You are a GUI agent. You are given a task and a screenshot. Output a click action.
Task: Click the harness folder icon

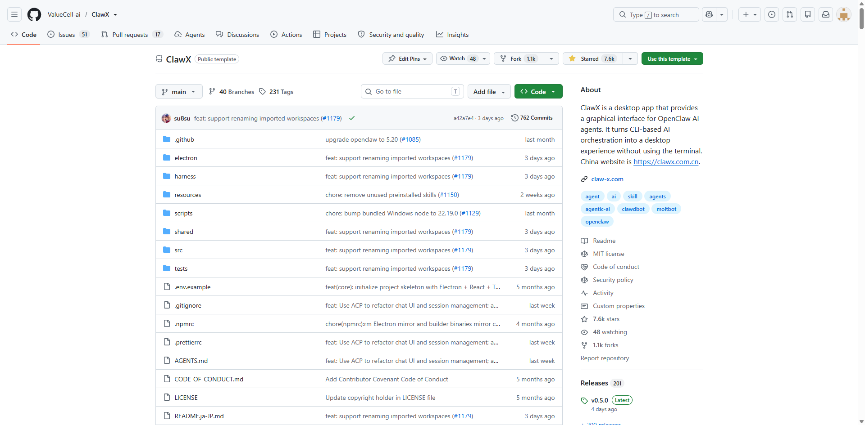pos(167,176)
